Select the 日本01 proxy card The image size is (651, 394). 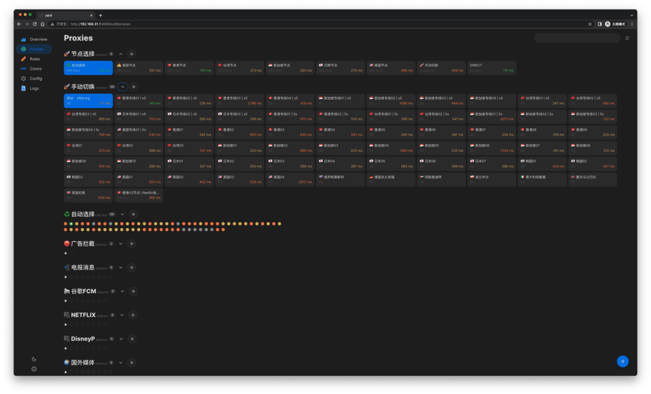(x=189, y=164)
